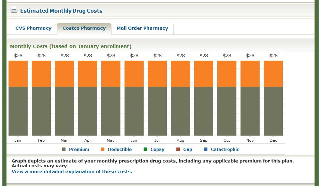Open the Premium legend link
The image size is (320, 186).
point(79,150)
